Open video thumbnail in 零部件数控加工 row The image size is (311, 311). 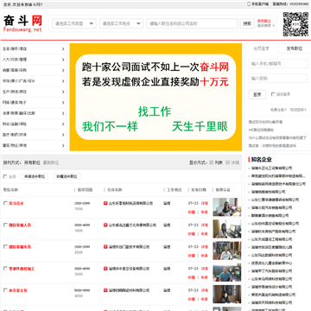(227, 272)
